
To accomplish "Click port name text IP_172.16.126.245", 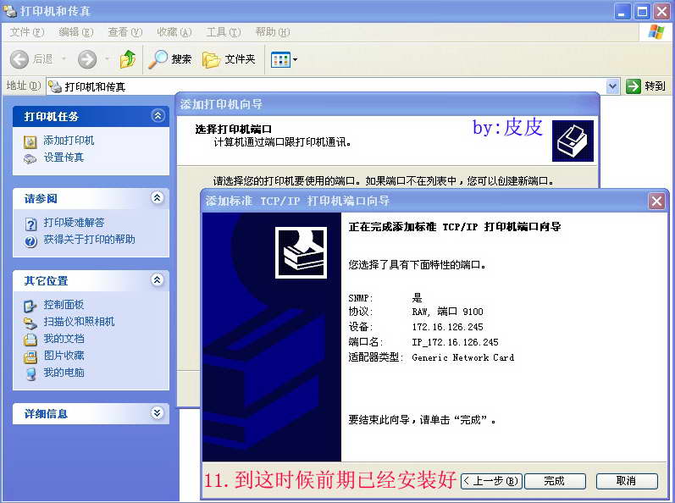I will point(455,342).
